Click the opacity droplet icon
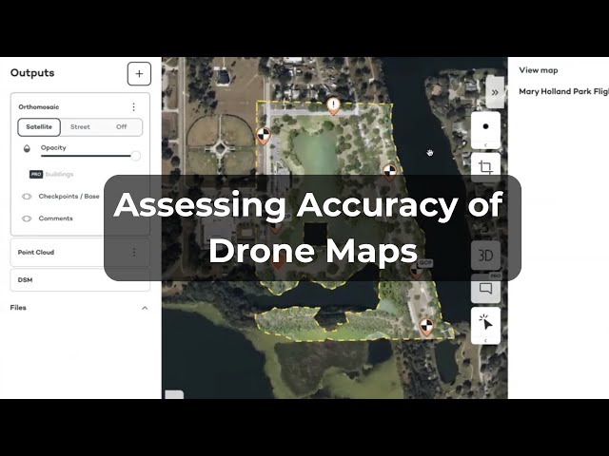Screen dimensions: 609x456 coord(27,148)
